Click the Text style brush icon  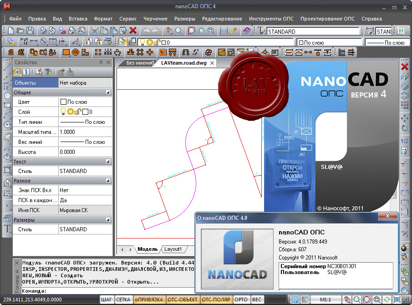[x=261, y=31]
